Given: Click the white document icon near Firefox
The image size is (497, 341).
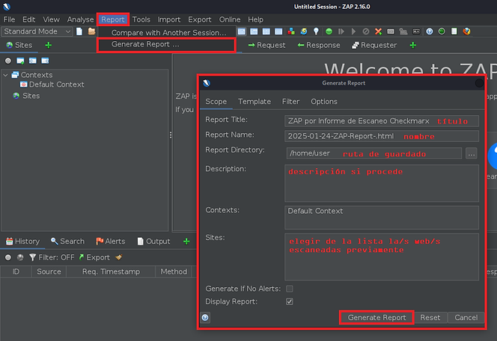Looking at the screenshot, I should (454, 31).
